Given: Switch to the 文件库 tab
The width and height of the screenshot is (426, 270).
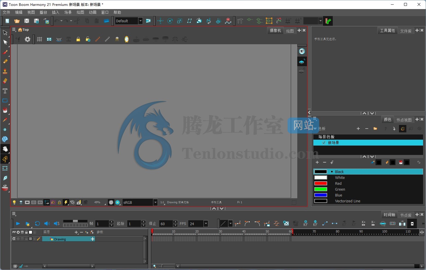Looking at the screenshot, I should (406, 31).
